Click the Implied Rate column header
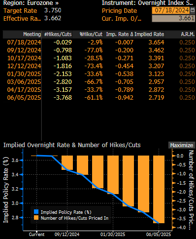Screen dimensions: 196x239 pyautogui.click(x=149, y=34)
